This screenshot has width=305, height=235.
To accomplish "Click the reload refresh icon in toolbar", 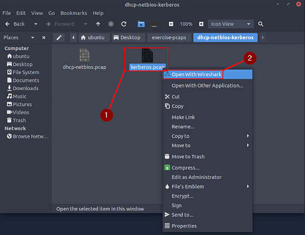I will click(124, 24).
